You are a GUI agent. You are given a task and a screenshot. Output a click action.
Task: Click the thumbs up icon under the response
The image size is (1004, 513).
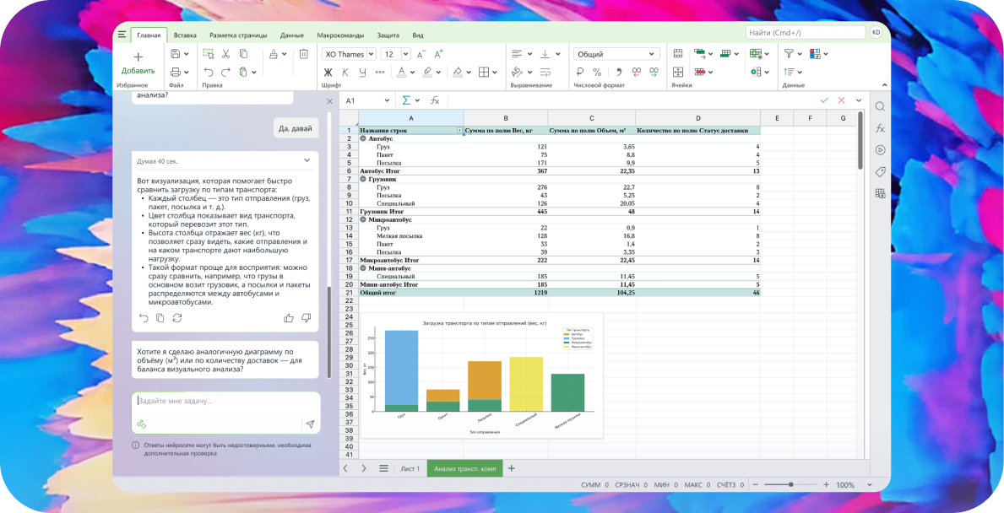point(289,318)
